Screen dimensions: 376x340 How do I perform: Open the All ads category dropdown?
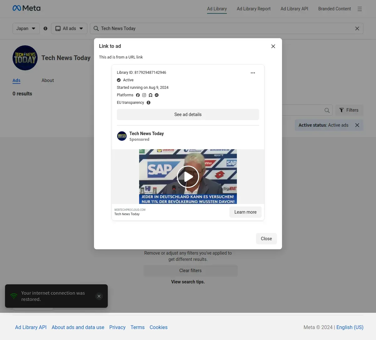[69, 28]
